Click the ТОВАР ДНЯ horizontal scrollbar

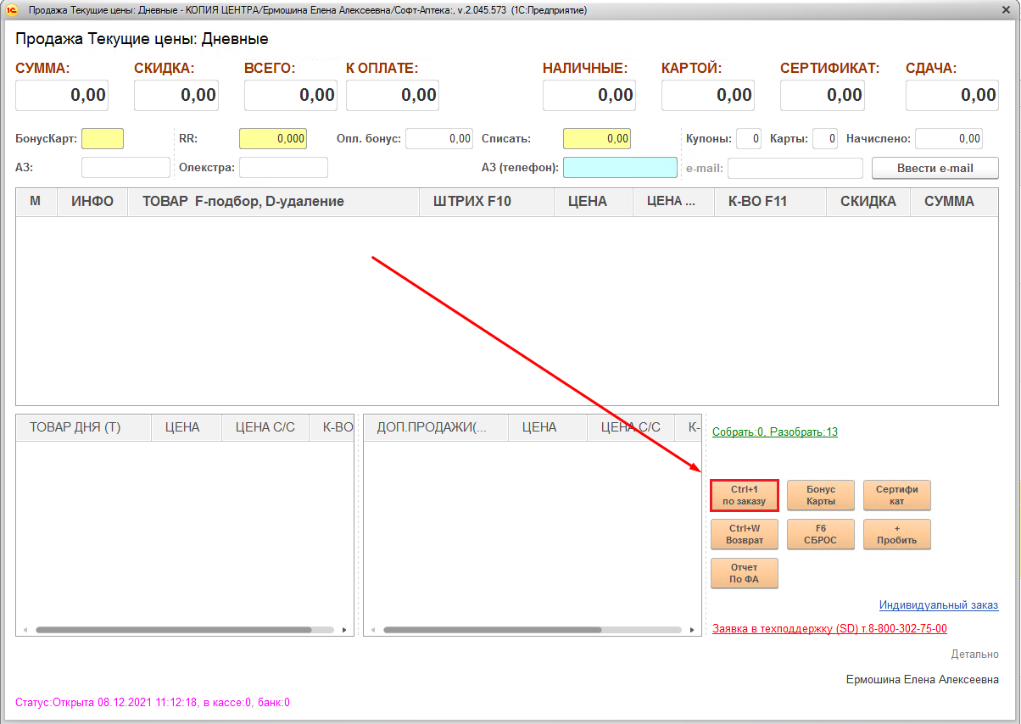coord(173,630)
